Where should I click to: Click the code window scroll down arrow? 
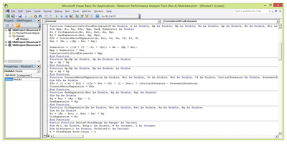coord(280,133)
